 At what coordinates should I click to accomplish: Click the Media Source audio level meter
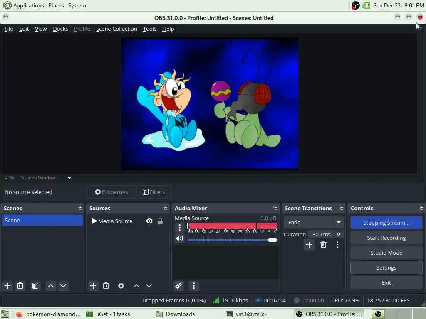[232, 226]
